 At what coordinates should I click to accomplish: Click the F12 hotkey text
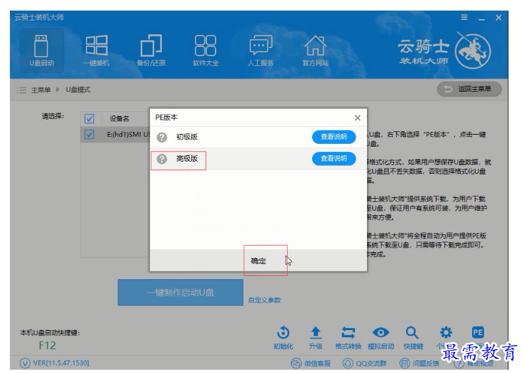(47, 345)
